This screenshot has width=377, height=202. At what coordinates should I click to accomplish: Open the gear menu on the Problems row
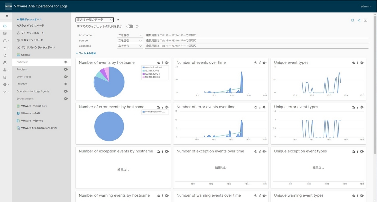[66, 69]
